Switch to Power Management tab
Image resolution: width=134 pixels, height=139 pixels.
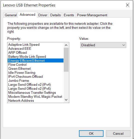[92, 15]
